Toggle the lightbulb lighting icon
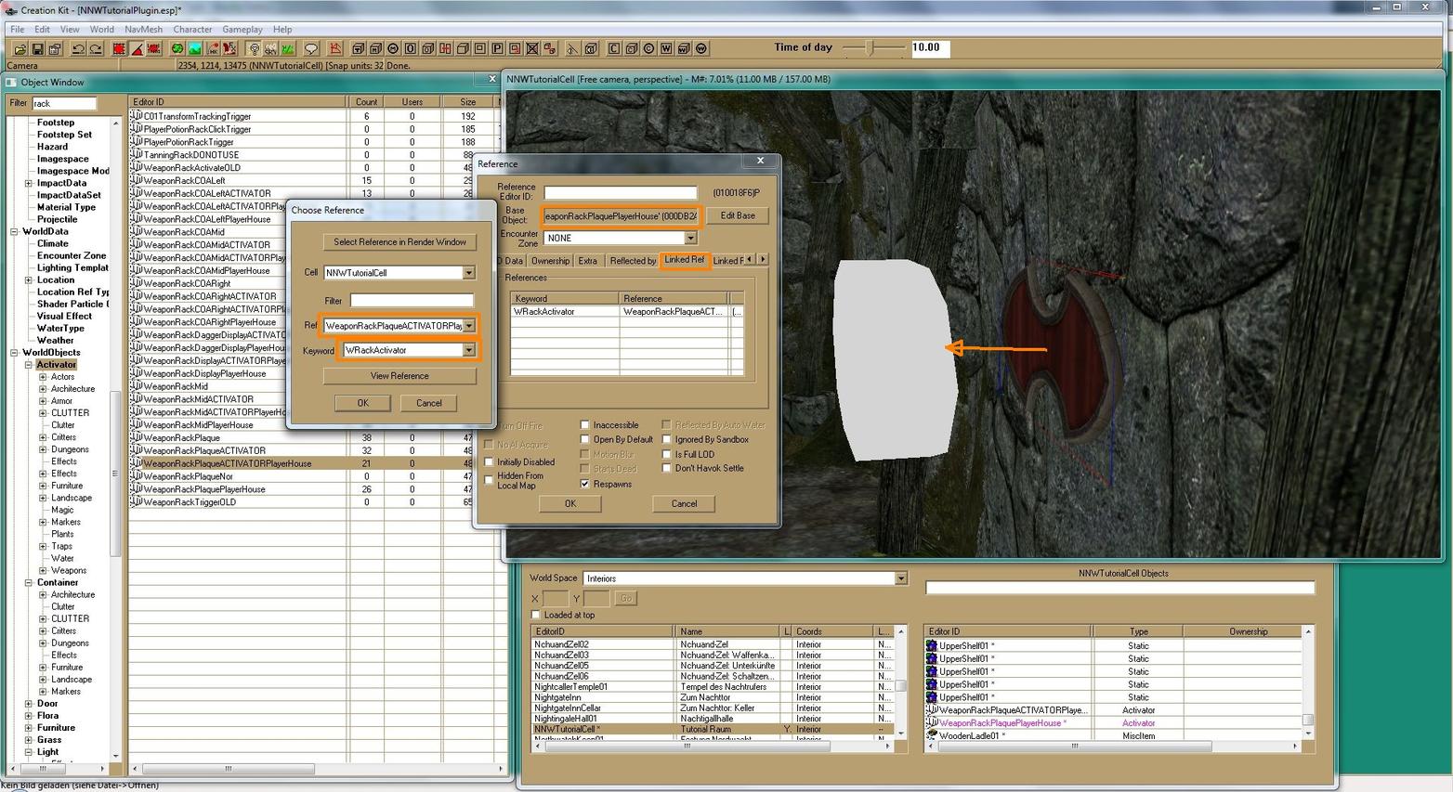This screenshot has width=1453, height=792. click(254, 48)
